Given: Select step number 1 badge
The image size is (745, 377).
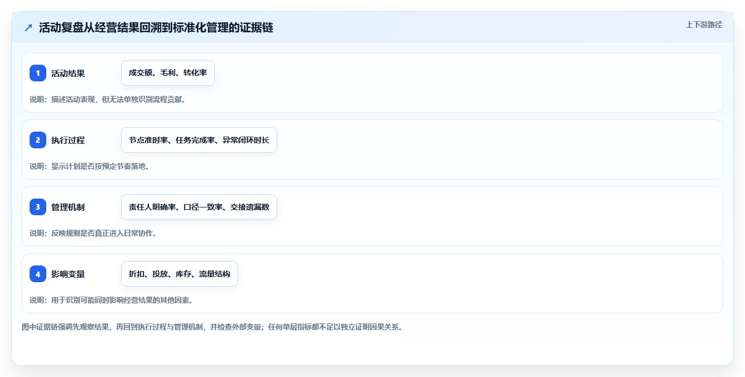Looking at the screenshot, I should tap(38, 73).
